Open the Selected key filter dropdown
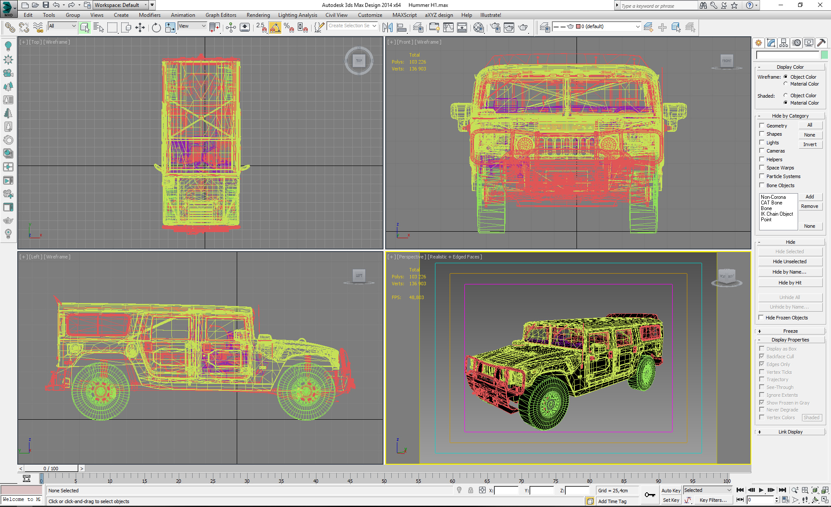Viewport: 831px width, 507px height. click(708, 490)
